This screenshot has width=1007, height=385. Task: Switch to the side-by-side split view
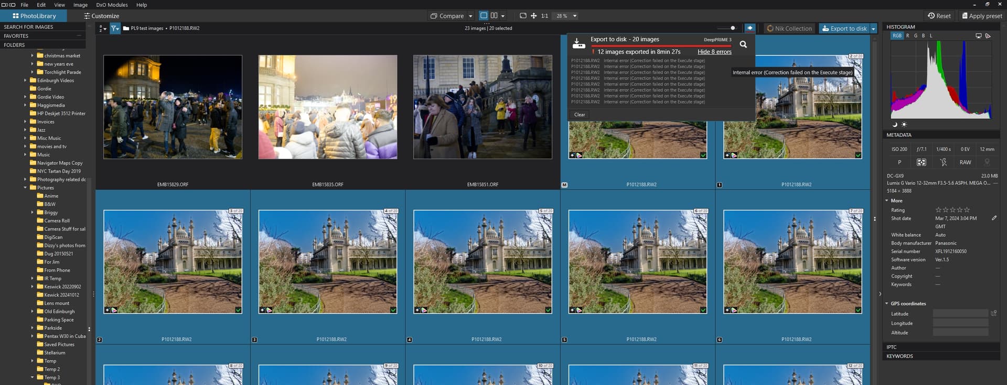[494, 16]
